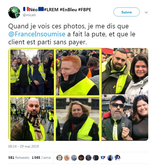Open the second liker avatar with hand

click(x=67, y=158)
